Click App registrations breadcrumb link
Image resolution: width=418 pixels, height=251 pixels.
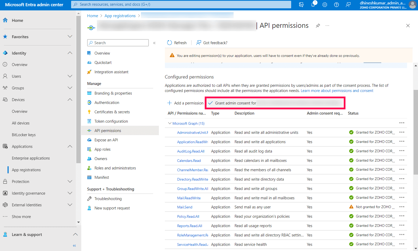coord(120,16)
